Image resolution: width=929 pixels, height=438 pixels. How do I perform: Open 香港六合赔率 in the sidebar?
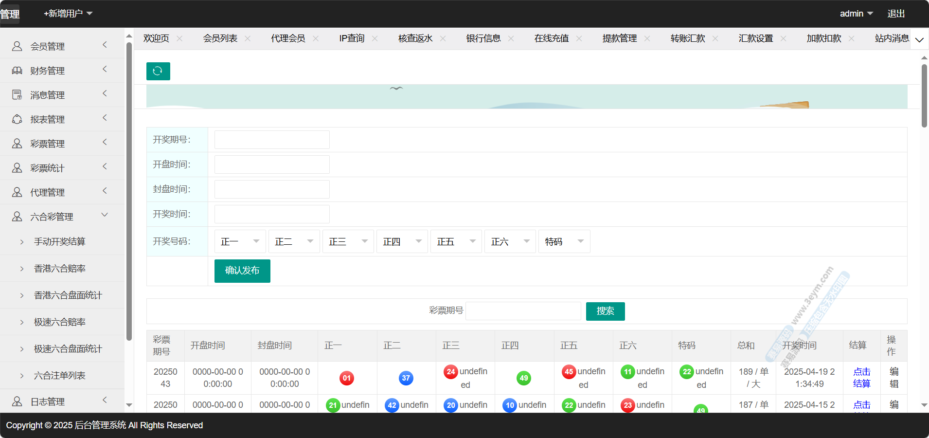click(x=59, y=268)
